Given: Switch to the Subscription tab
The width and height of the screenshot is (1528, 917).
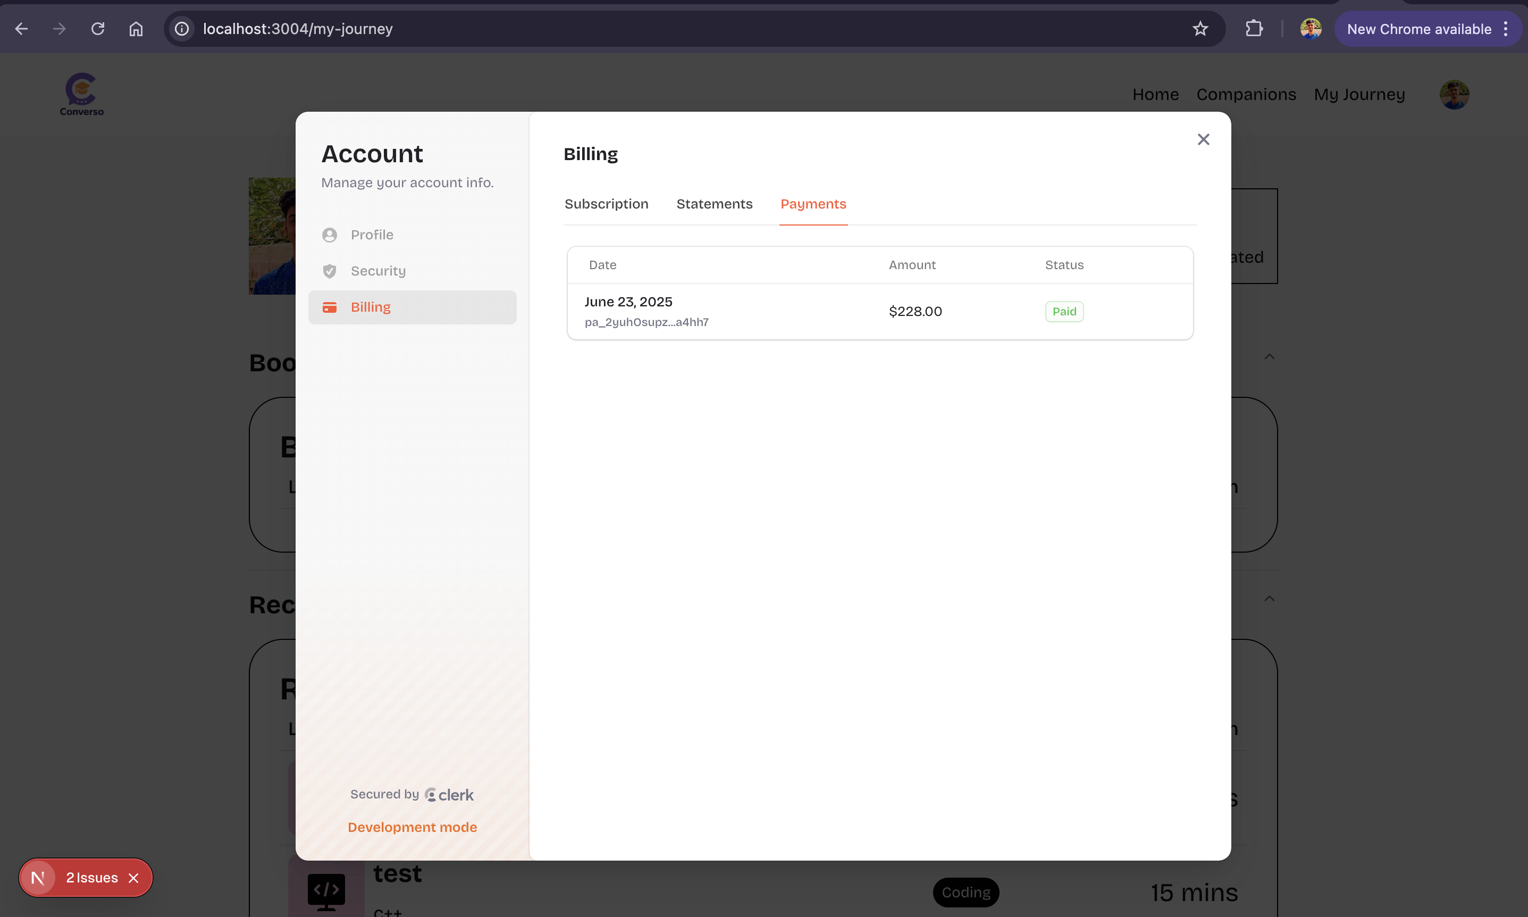Looking at the screenshot, I should [x=606, y=204].
